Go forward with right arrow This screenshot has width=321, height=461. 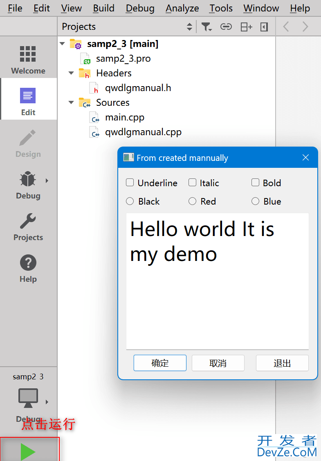tap(305, 27)
